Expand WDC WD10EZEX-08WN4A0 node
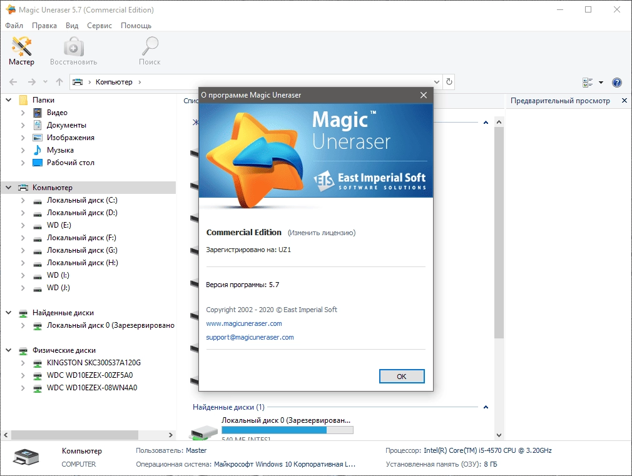Viewport: 632px width, 476px height. pos(23,388)
